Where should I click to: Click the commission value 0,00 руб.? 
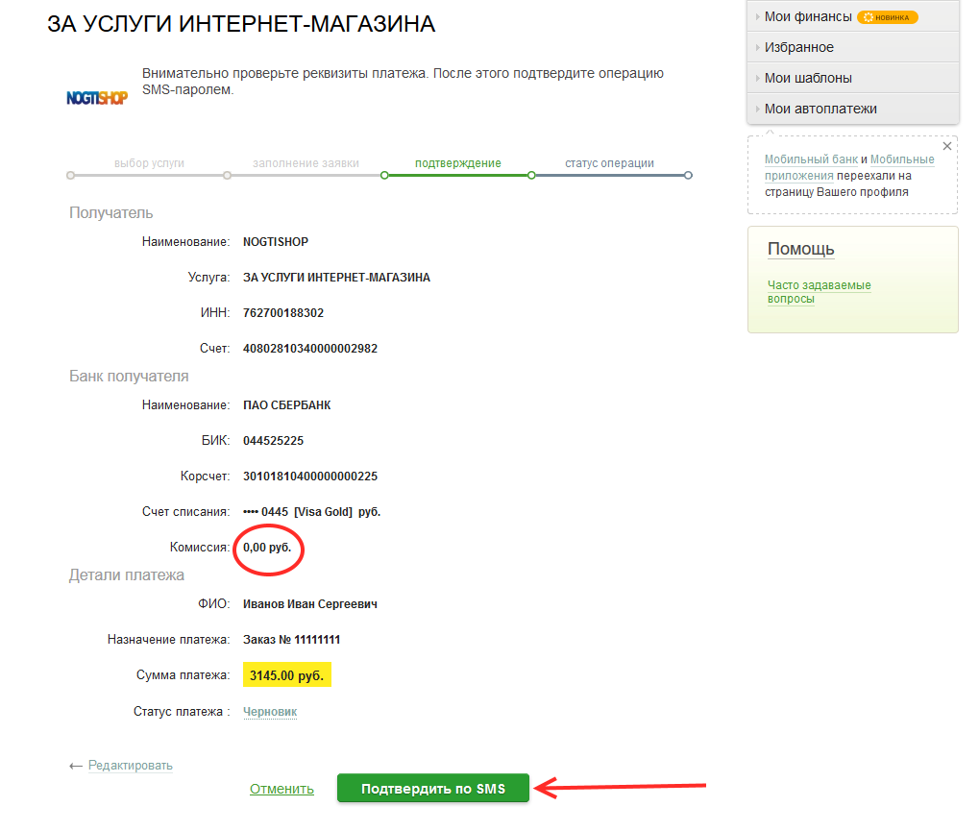(267, 548)
